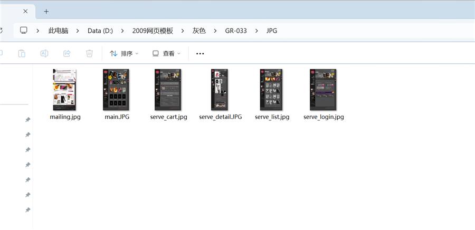The image size is (475, 230).
Task: Click the main.JPG file name
Action: [117, 117]
